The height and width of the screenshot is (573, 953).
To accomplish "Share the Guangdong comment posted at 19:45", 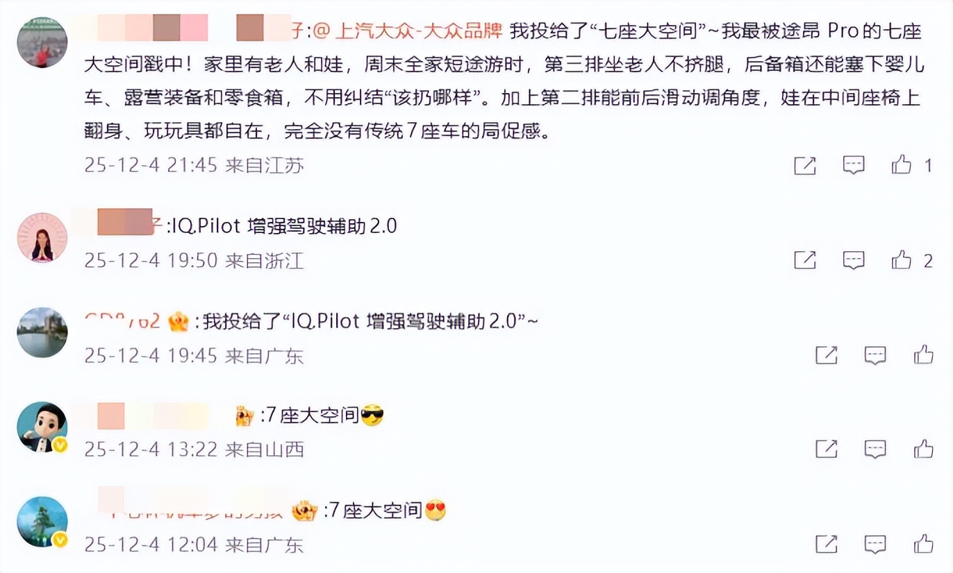I will [826, 355].
